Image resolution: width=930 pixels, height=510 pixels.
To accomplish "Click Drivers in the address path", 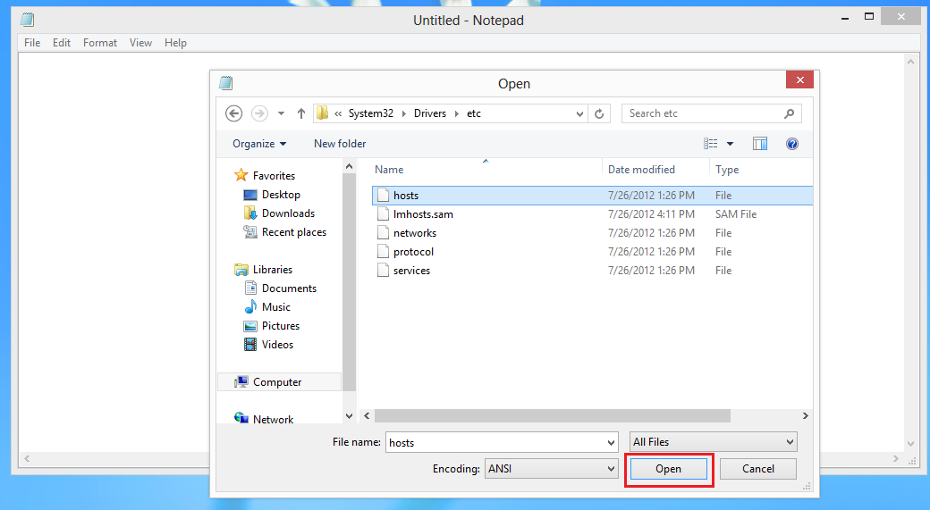I will 430,113.
